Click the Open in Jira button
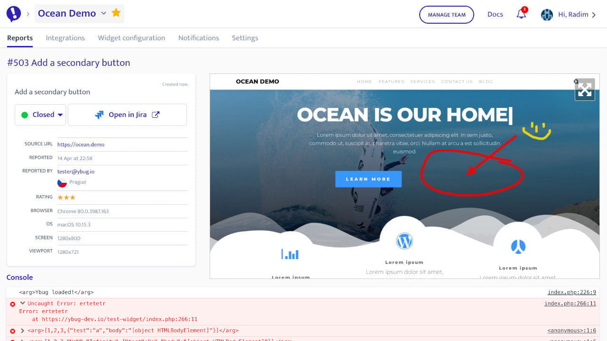 coord(127,115)
